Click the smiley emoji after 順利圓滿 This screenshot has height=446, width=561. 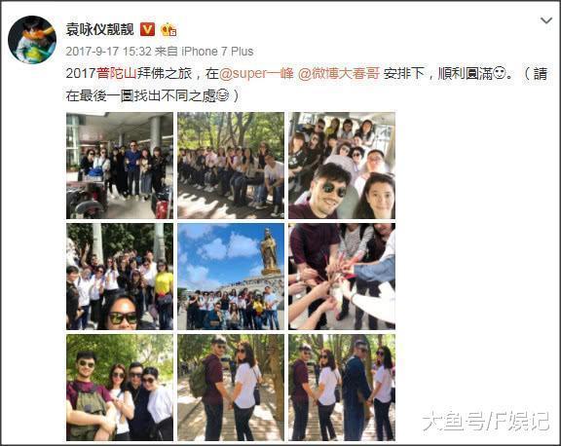click(x=499, y=74)
